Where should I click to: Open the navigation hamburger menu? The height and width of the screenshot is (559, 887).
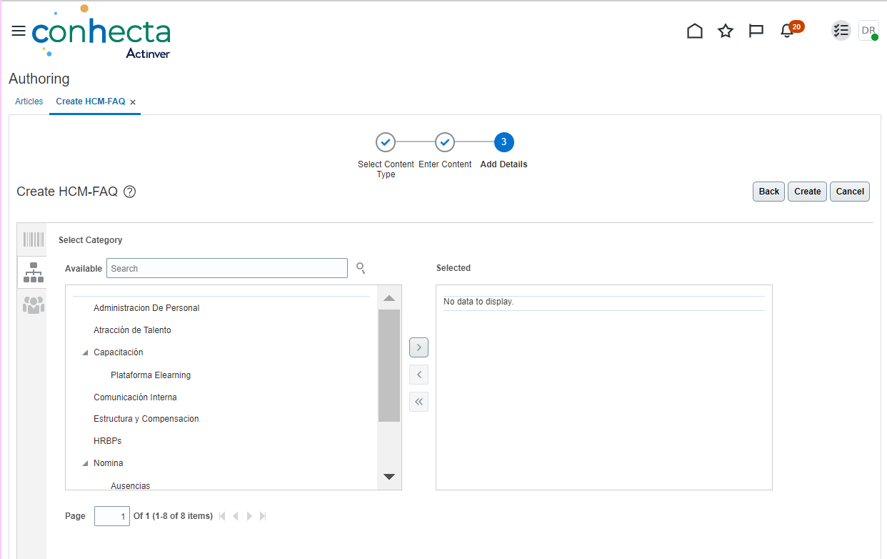[18, 31]
